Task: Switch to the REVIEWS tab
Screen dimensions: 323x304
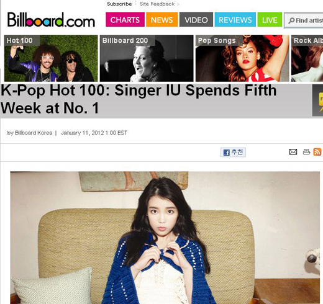Action: pos(235,20)
